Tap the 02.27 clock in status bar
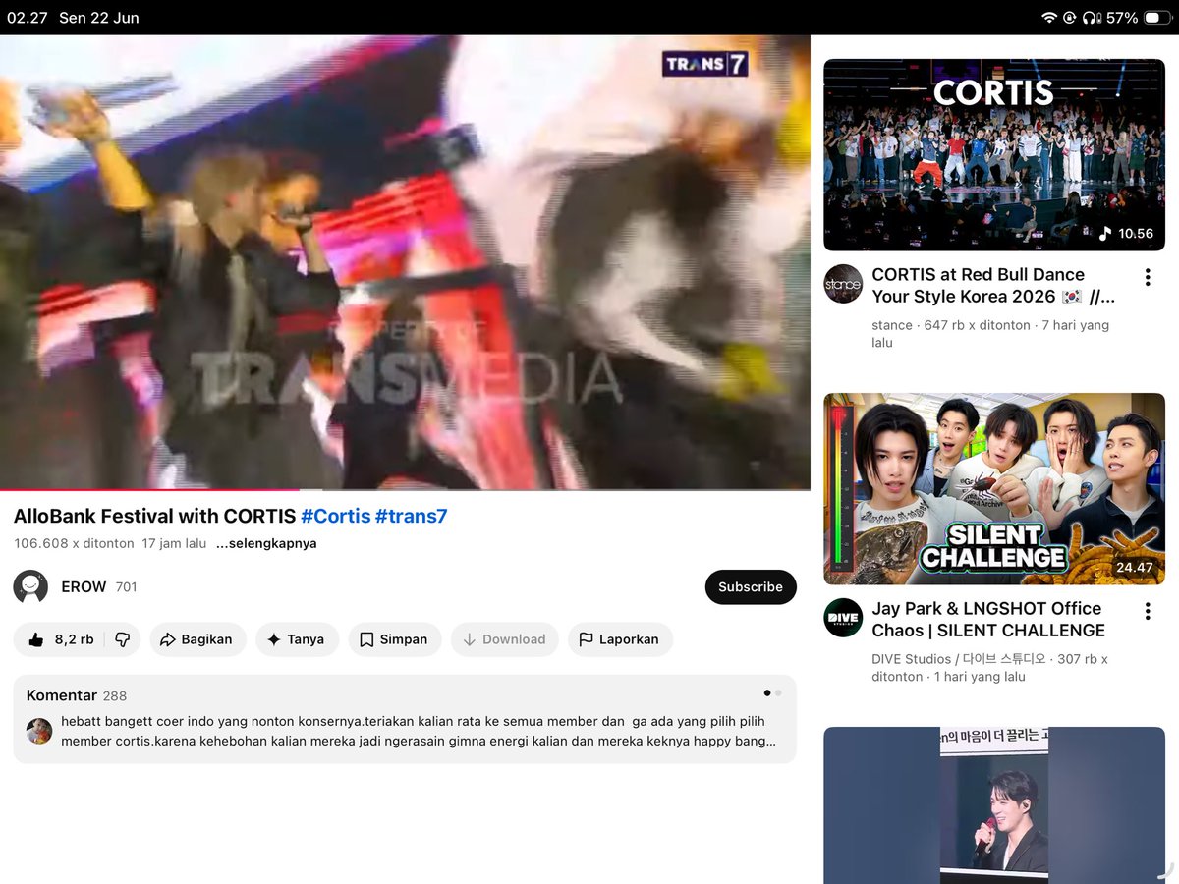The image size is (1179, 884). (x=27, y=18)
